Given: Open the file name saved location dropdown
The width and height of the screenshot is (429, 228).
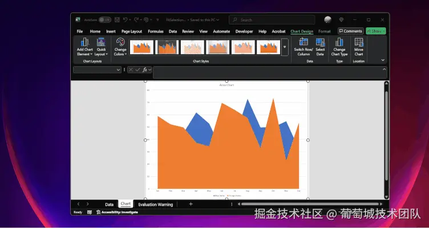Looking at the screenshot, I should [217, 20].
